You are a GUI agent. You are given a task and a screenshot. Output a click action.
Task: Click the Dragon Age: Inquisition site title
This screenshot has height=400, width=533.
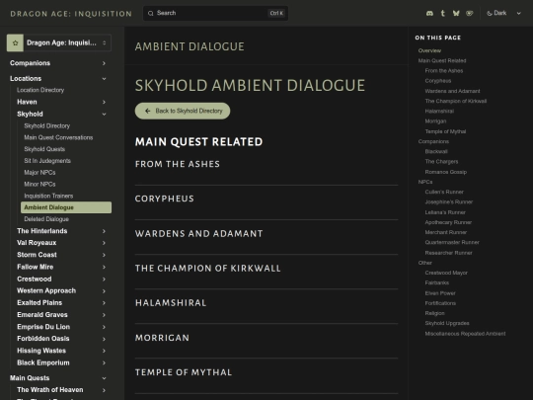pos(71,14)
